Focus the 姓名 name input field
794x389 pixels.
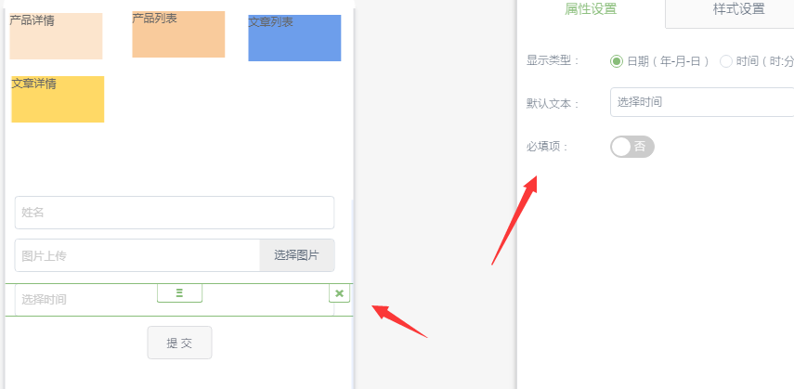[x=175, y=213]
